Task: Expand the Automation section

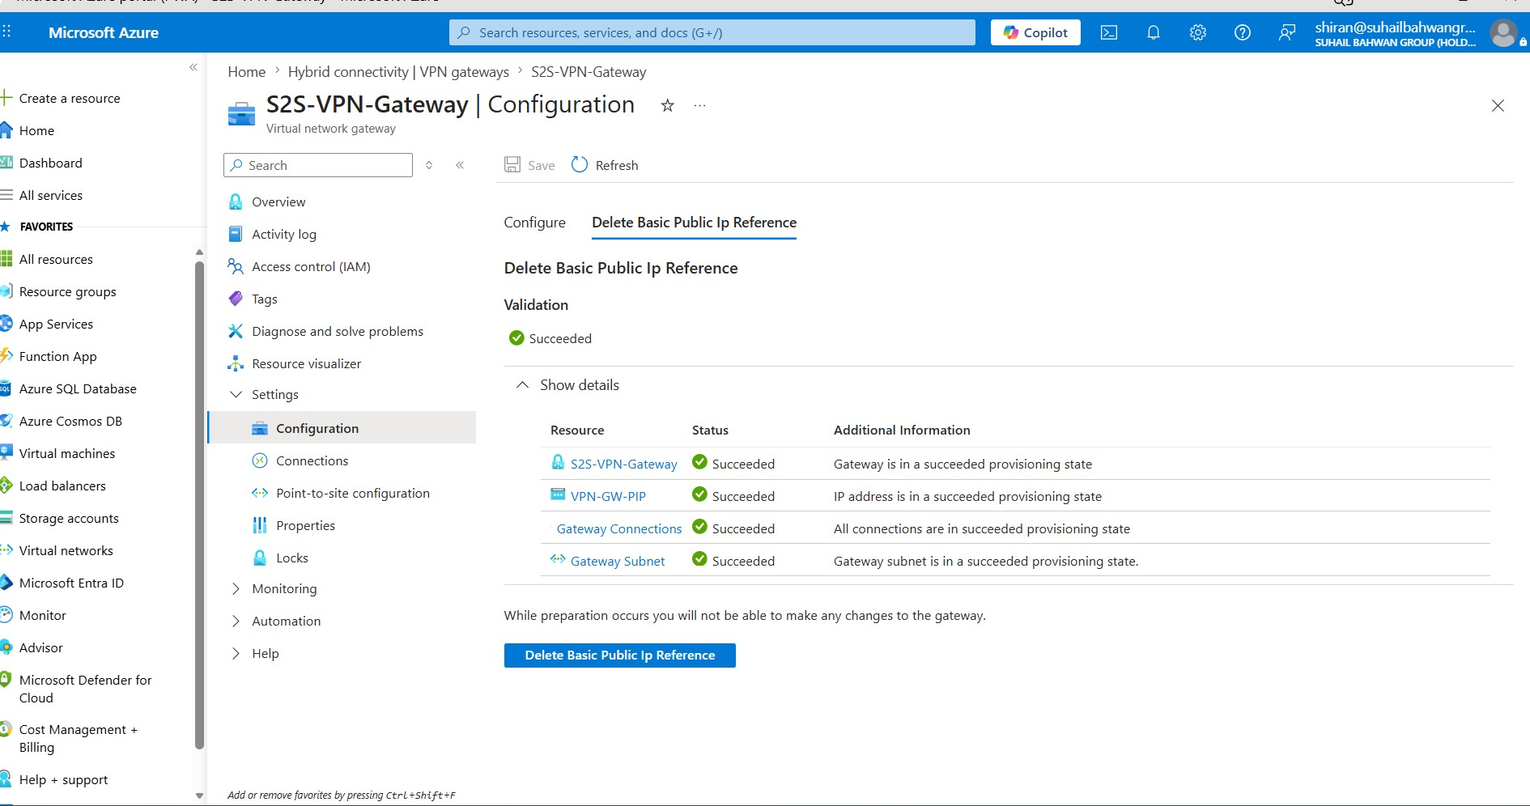Action: click(236, 621)
